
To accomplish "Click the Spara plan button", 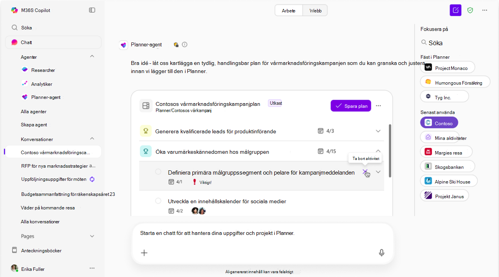I will (x=351, y=106).
